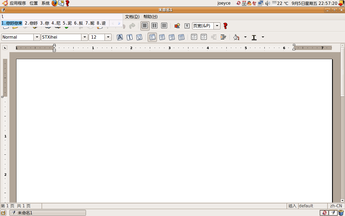This screenshot has width=345, height=216.
Task: Toggle bold formatting
Action: 120,37
